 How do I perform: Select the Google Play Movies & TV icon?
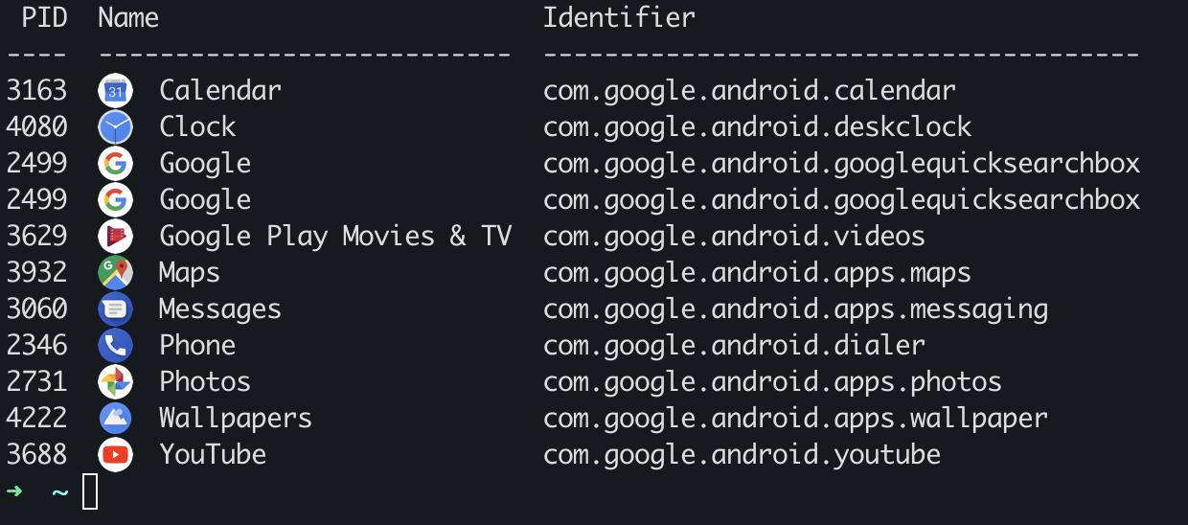[x=115, y=237]
